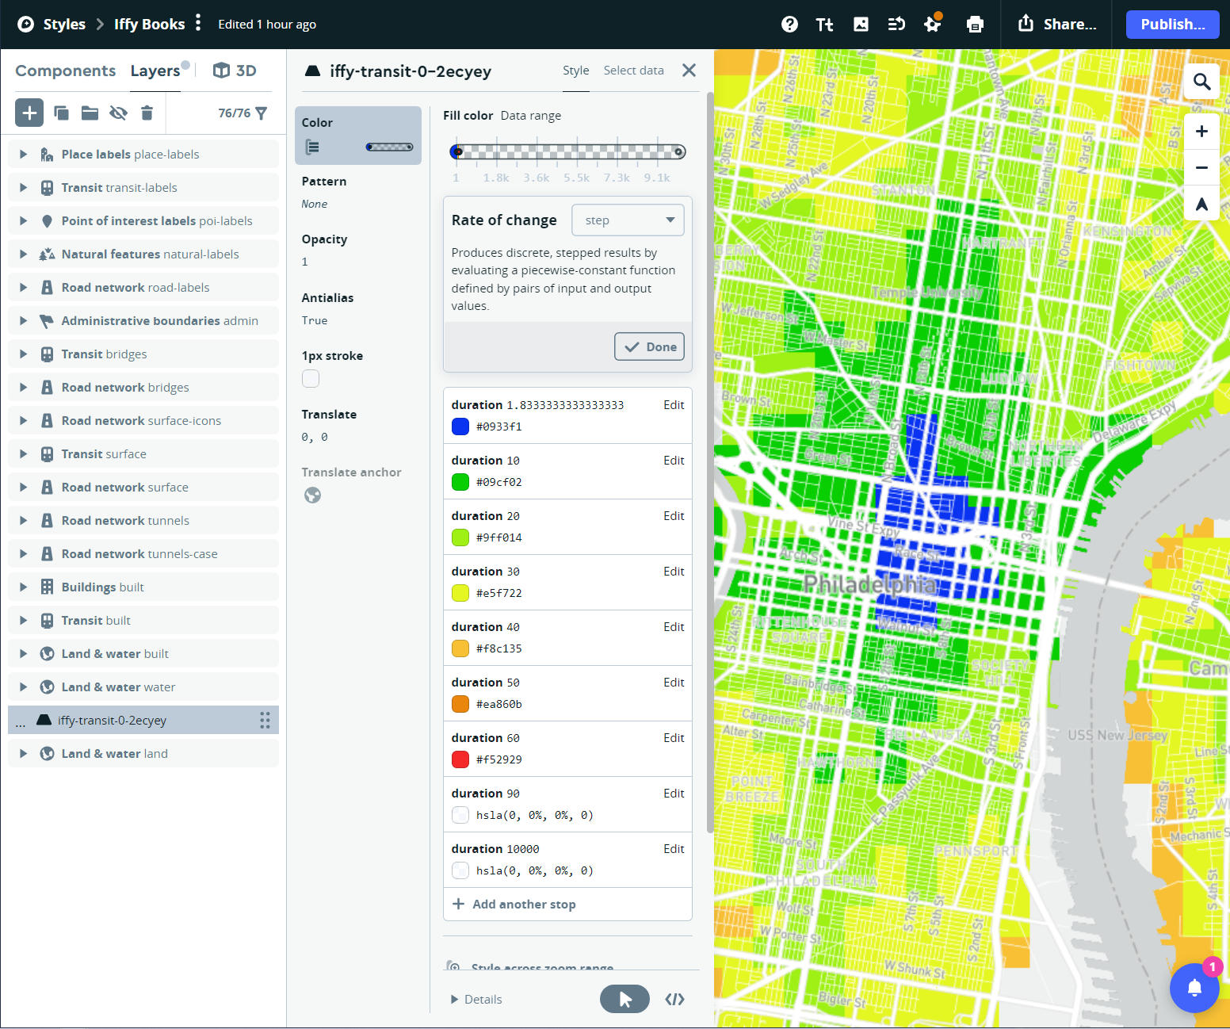Open the help question mark icon

click(x=789, y=25)
